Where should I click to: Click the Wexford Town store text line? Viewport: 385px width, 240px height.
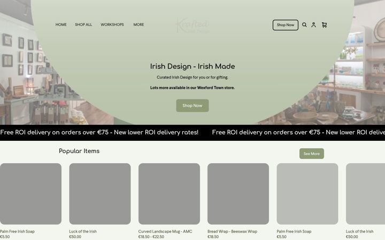pyautogui.click(x=192, y=87)
